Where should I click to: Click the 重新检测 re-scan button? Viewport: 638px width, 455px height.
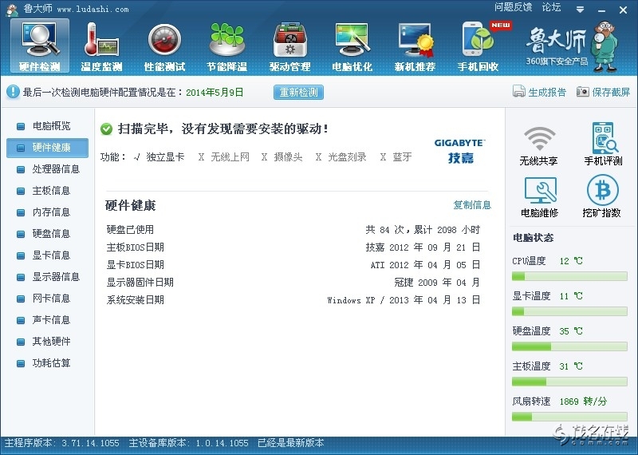[298, 93]
